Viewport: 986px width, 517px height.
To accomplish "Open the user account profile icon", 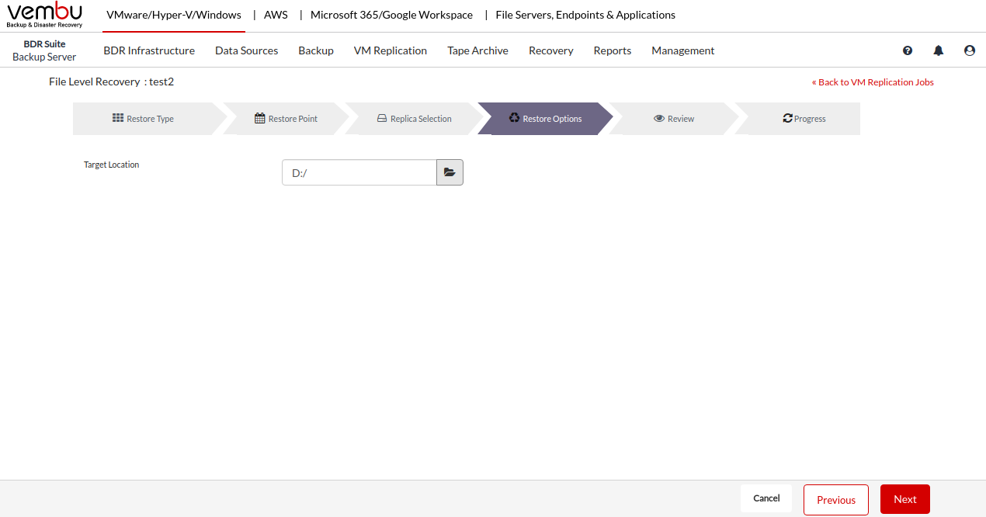I will [970, 50].
